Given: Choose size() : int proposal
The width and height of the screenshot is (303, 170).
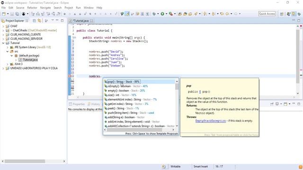Looking at the screenshot, I should point(139,95).
